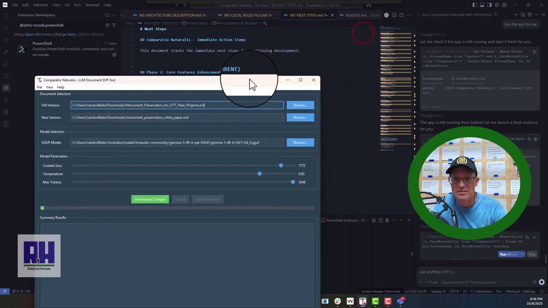
Task: Dismiss the Format-Table command block
Action: click(x=534, y=237)
